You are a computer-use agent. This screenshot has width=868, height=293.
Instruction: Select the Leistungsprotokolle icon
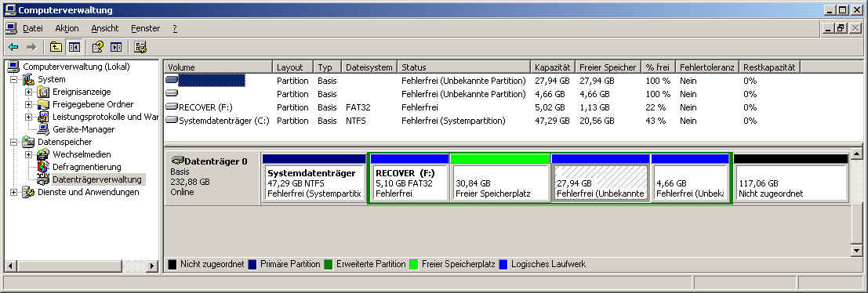[x=43, y=118]
